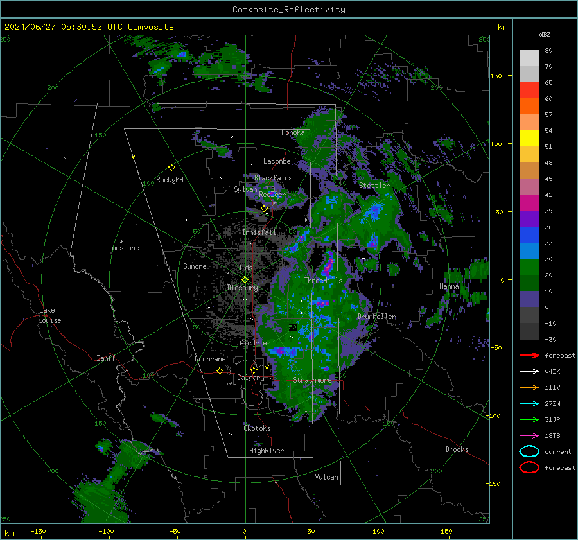Click the blue storm core east of Stettler
578x540 pixels.
374,212
